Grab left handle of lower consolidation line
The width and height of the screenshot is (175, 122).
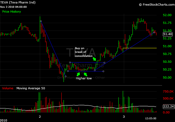(68, 71)
